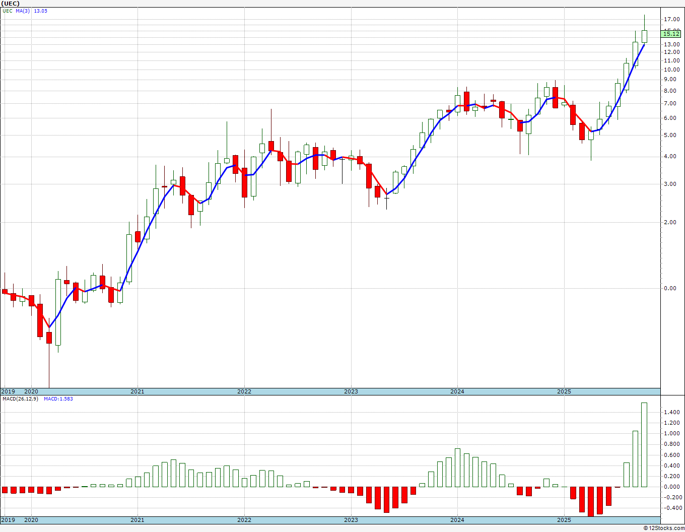Select 2023 on the MACD panel time axis
685x532 pixels.
pyautogui.click(x=351, y=520)
